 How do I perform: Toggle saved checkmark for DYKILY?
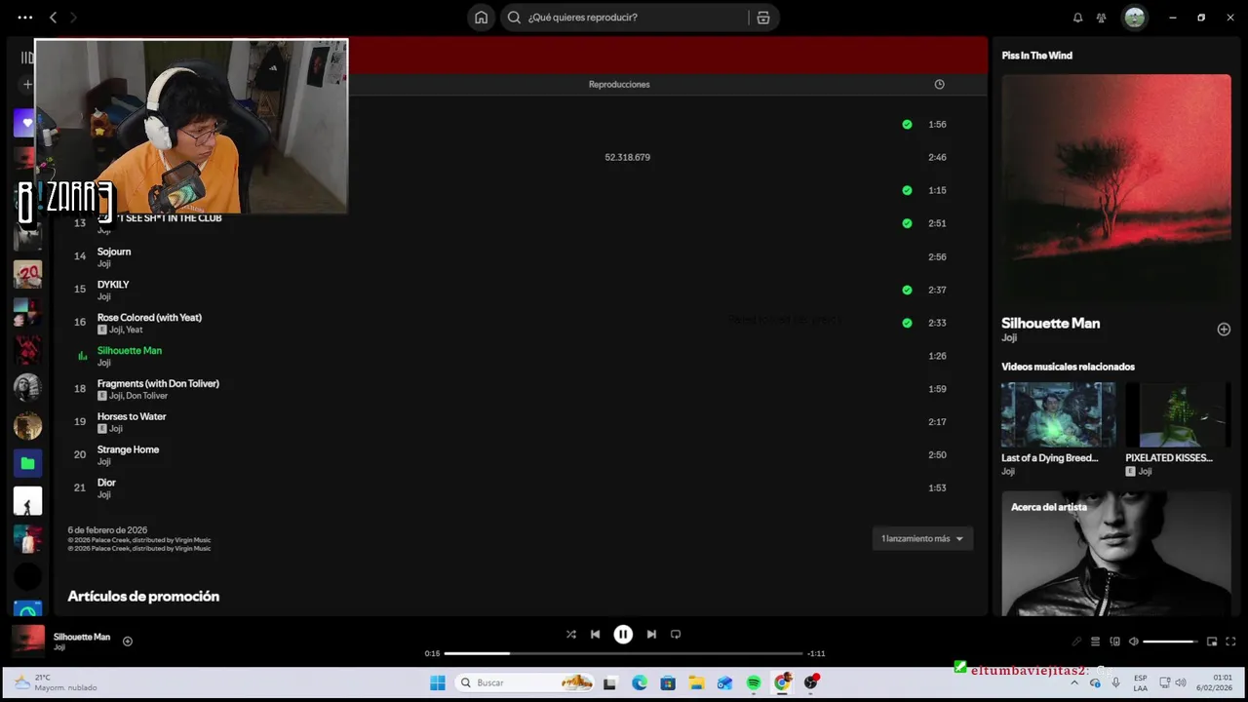(x=907, y=290)
